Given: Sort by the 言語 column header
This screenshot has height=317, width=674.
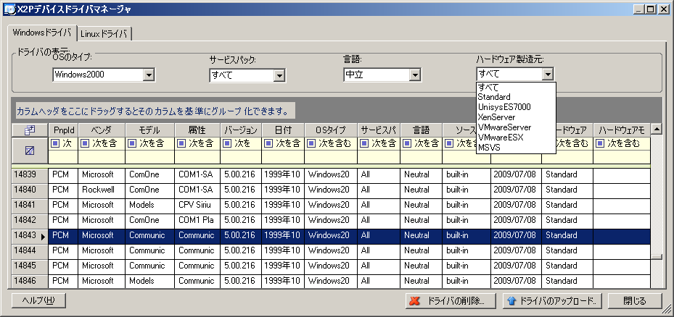Looking at the screenshot, I should pos(421,130).
